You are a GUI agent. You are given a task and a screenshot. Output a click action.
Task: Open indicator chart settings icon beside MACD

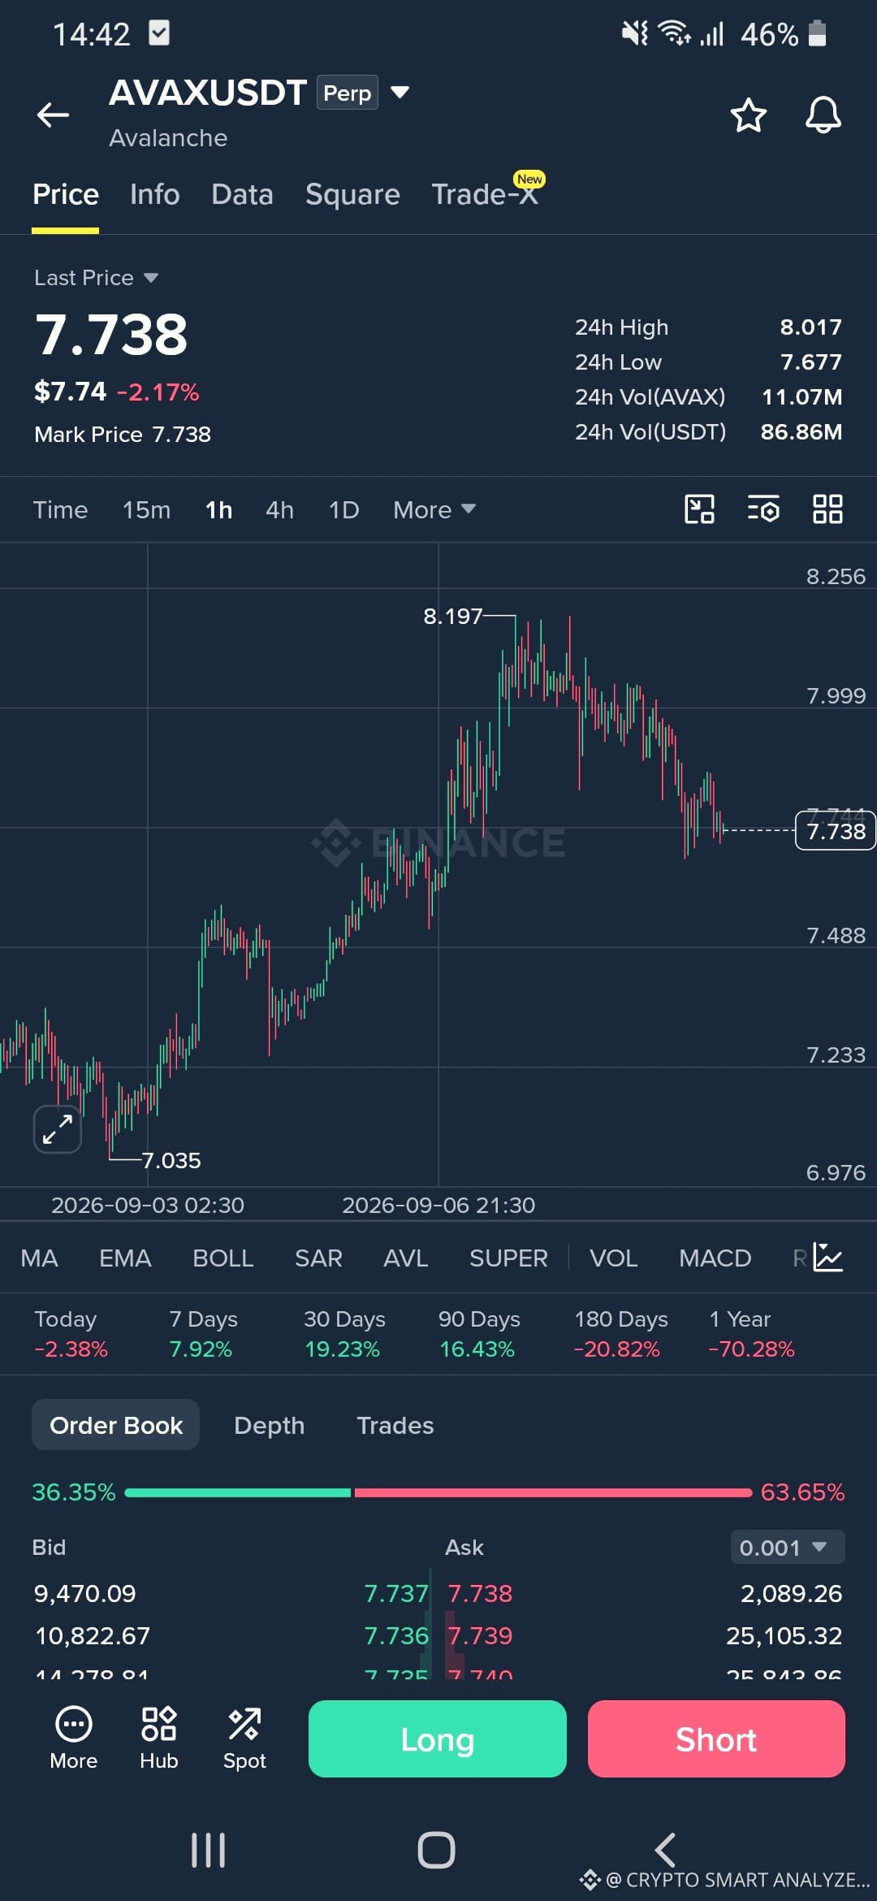(828, 1258)
